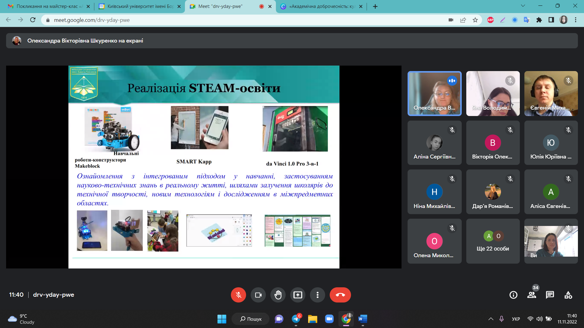Show the participants list with 34 people

point(532,295)
